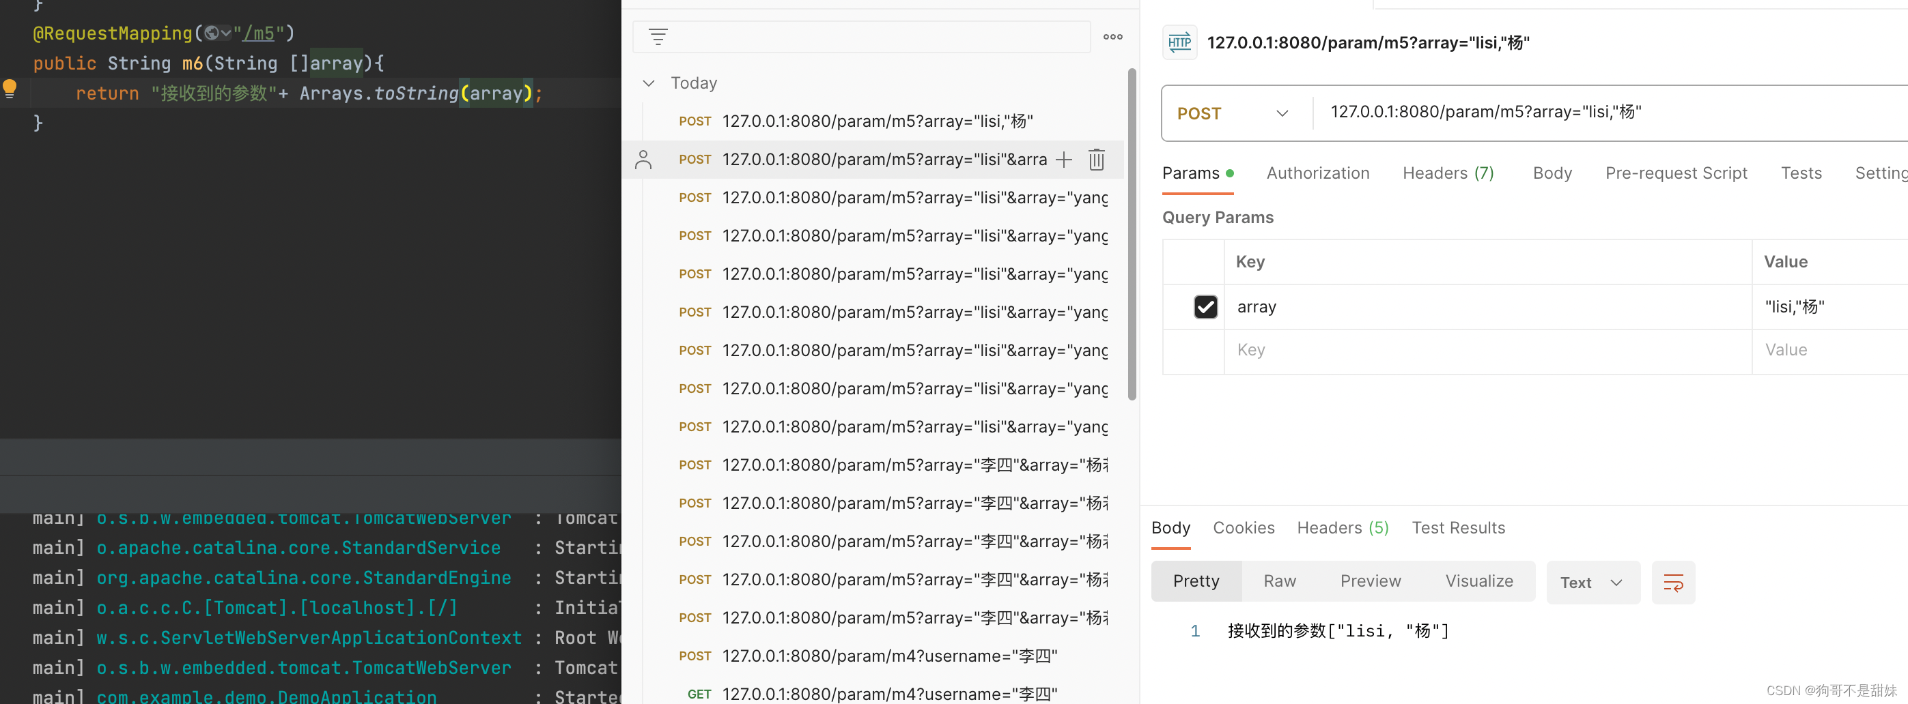Toggle response line wrap icon
1908x704 pixels.
(x=1673, y=582)
